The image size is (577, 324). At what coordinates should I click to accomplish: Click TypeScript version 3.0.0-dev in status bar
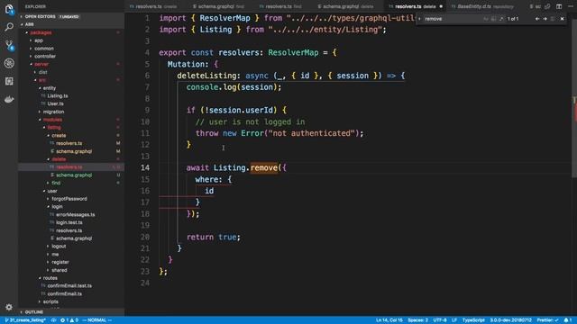click(x=510, y=320)
